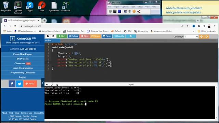Open the Aircrack-ng bookmark
Screen dimensions: 219x123
(x=141, y=31)
